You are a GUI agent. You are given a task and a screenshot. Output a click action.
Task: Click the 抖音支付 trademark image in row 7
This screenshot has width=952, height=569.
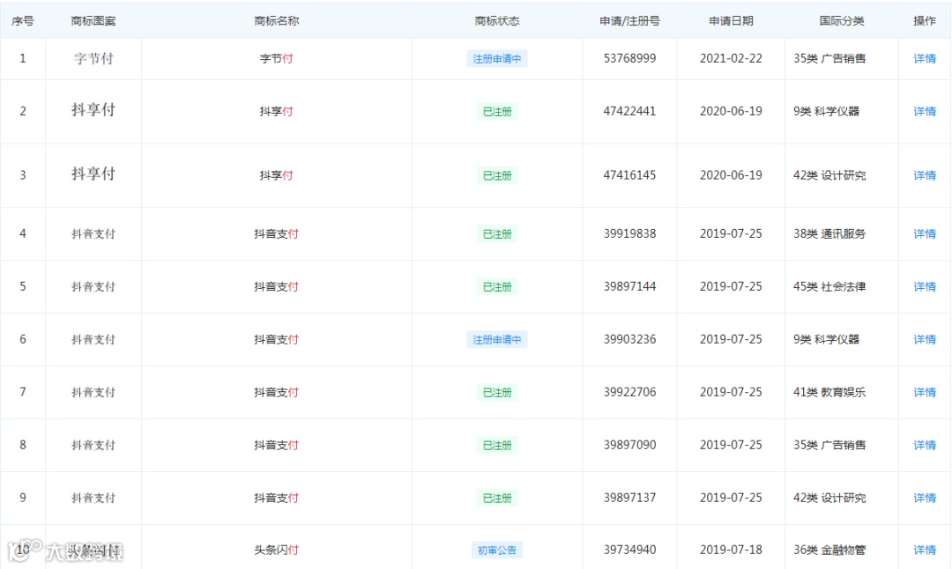click(93, 393)
